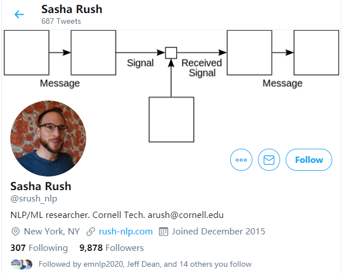The width and height of the screenshot is (343, 273).
Task: Click the @srush_nlp handle
Action: [34, 199]
